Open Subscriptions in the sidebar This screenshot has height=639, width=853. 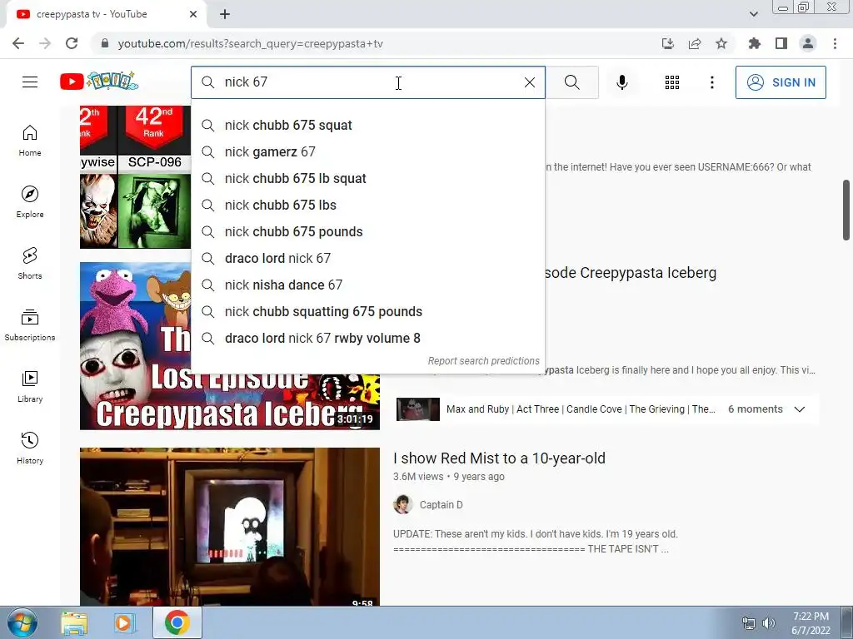[30, 324]
